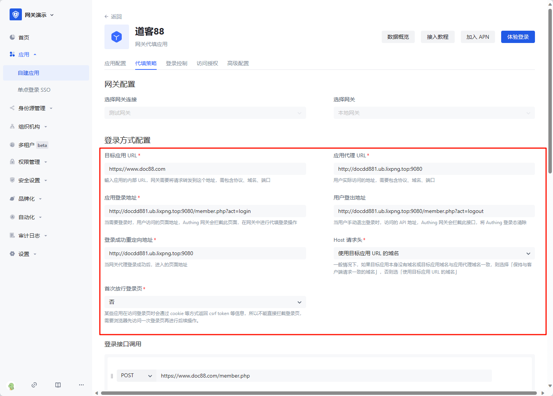The height and width of the screenshot is (396, 553).
Task: Open the POST request method dropdown
Action: 136,375
